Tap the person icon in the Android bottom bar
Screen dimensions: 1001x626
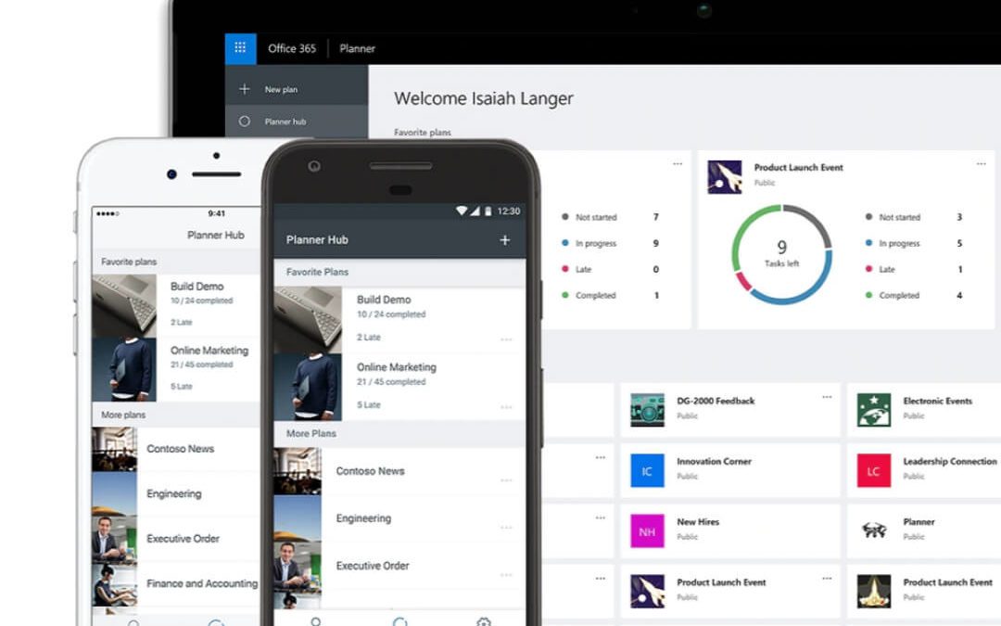pos(315,621)
